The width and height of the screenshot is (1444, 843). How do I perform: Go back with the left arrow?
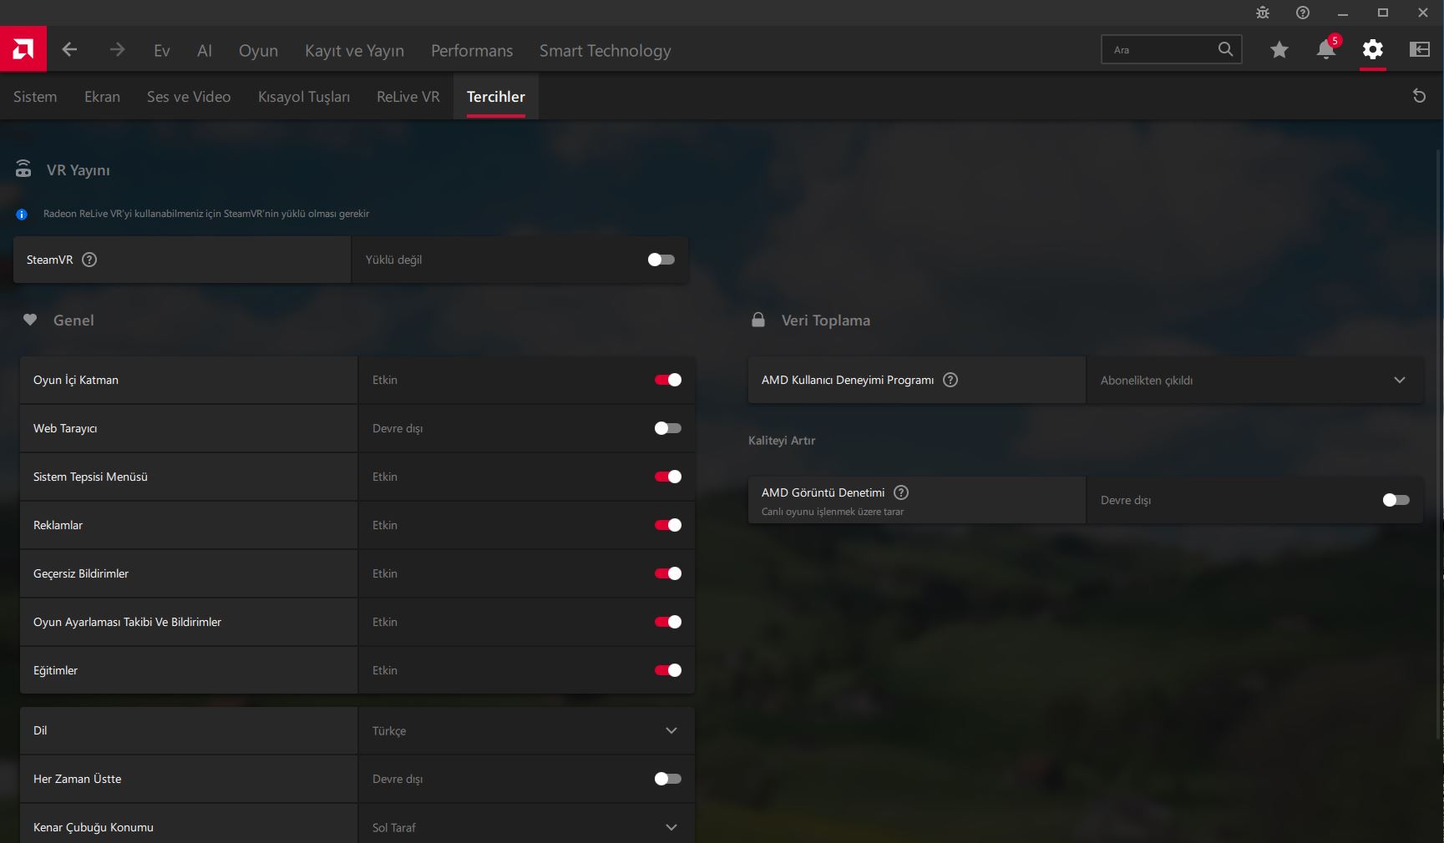click(70, 50)
